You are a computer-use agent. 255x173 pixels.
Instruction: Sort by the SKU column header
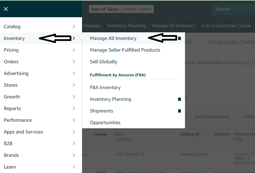click(119, 134)
